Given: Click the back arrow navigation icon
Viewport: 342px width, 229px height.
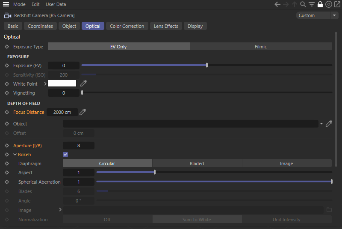Looking at the screenshot, I should click(x=277, y=4).
